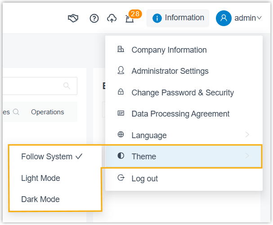
Task: Click inside the search input field
Action: [31, 85]
